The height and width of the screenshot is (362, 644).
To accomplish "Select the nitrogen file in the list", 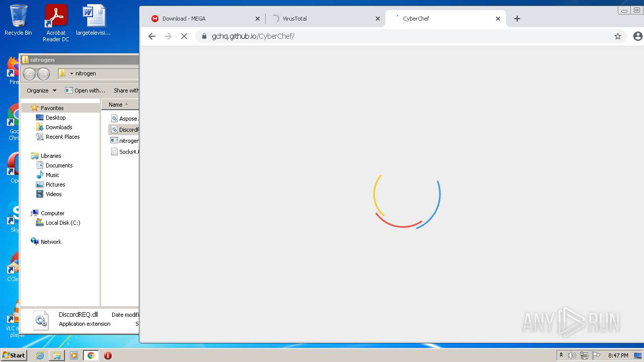I will pos(124,141).
